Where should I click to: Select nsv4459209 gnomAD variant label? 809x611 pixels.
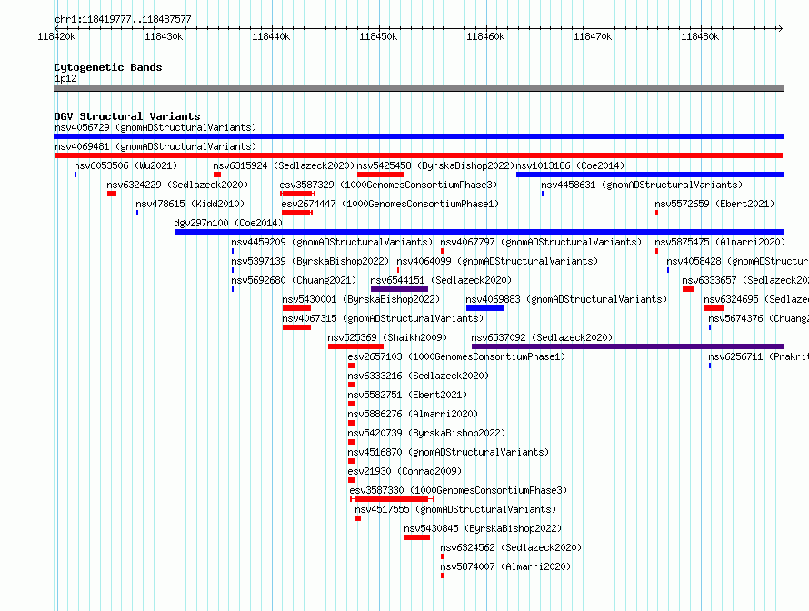tap(332, 242)
